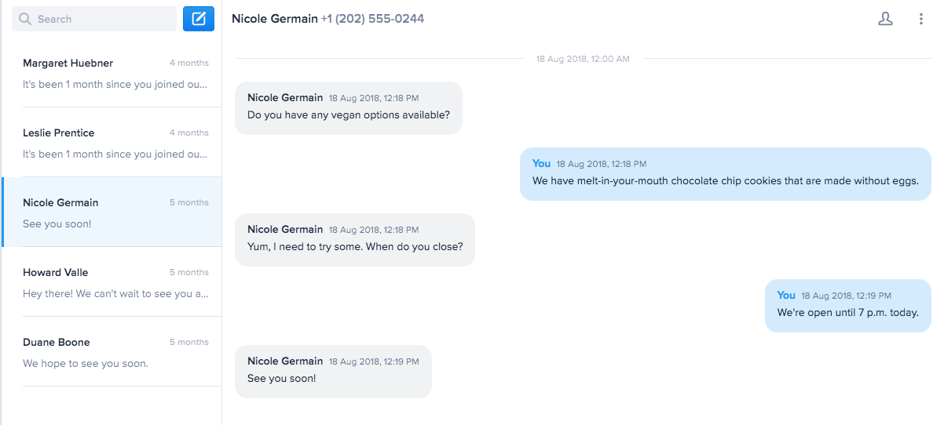Open Howard Valle's message thread
This screenshot has width=944, height=425.
(115, 282)
